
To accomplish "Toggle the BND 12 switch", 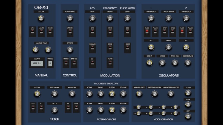I will [66, 63].
